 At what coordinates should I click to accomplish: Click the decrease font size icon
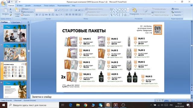pos(59,10)
